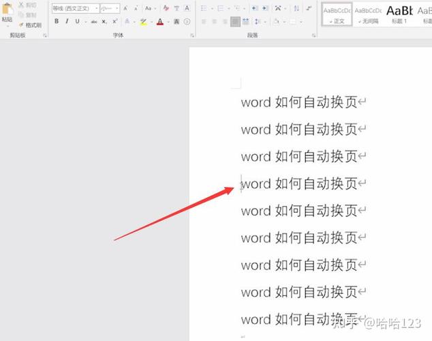Toggle Bold formatting

click(57, 21)
